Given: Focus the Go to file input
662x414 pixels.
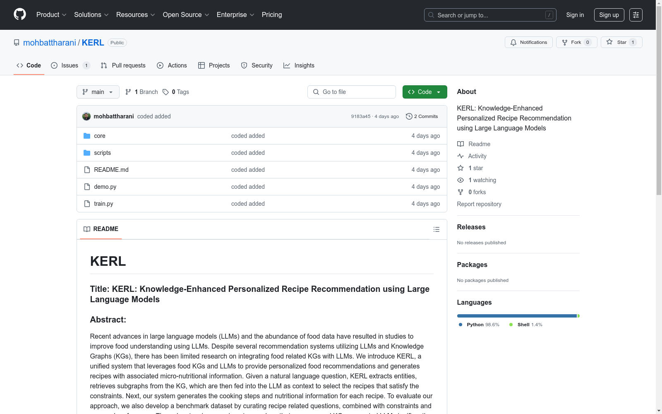Looking at the screenshot, I should [352, 92].
